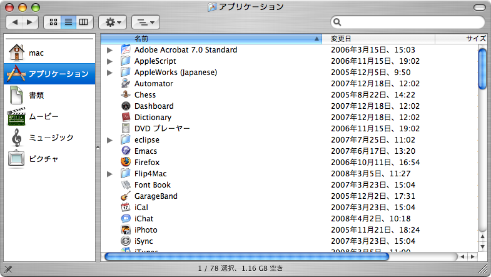Switch to column view

pyautogui.click(x=84, y=22)
